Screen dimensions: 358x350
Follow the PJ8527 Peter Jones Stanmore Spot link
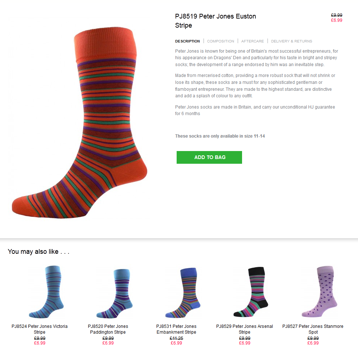click(313, 329)
